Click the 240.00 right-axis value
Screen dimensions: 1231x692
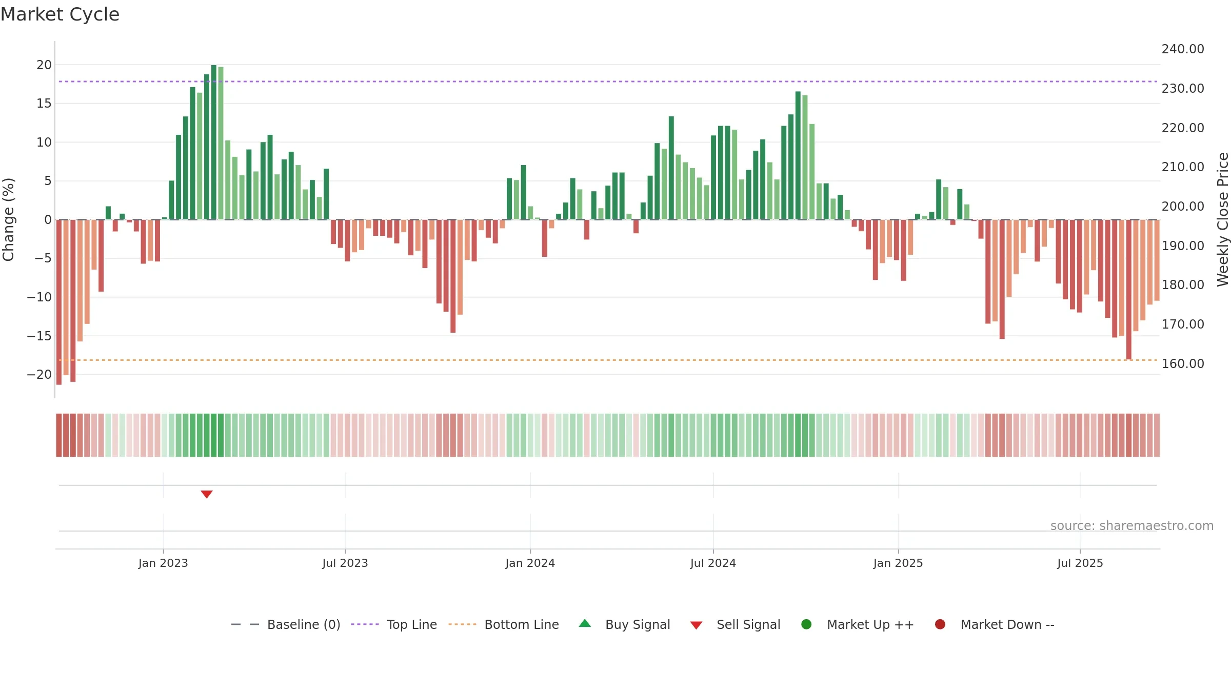(x=1183, y=49)
